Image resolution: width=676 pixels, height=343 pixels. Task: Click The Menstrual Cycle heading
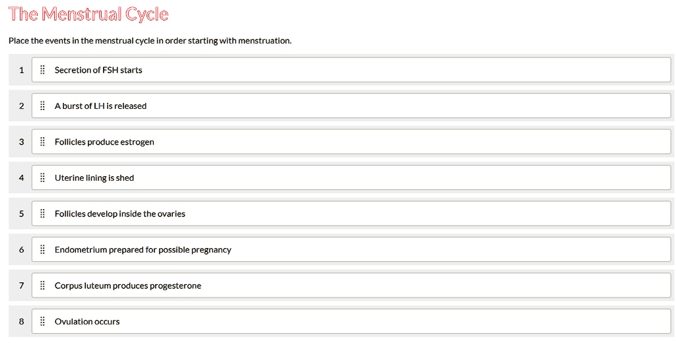coord(88,14)
